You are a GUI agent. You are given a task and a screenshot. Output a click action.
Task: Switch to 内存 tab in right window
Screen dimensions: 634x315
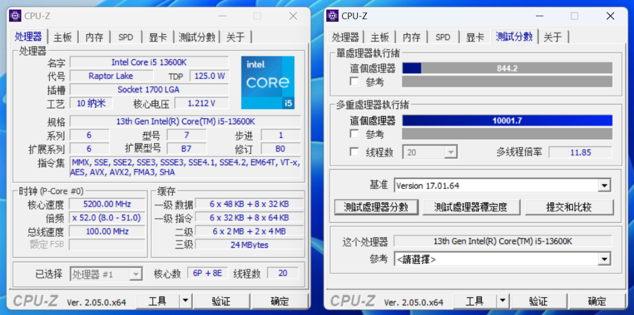tap(411, 37)
